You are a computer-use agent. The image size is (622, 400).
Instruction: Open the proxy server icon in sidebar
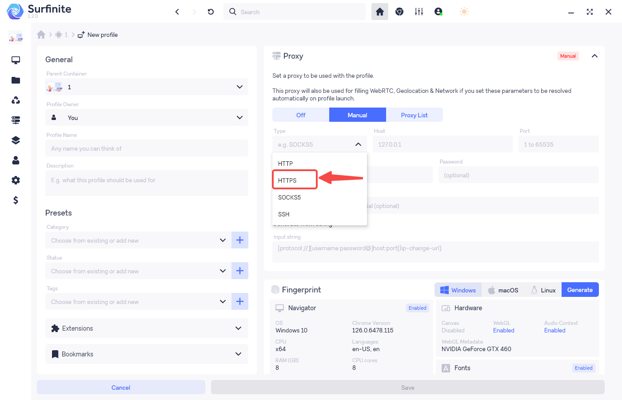(x=16, y=120)
